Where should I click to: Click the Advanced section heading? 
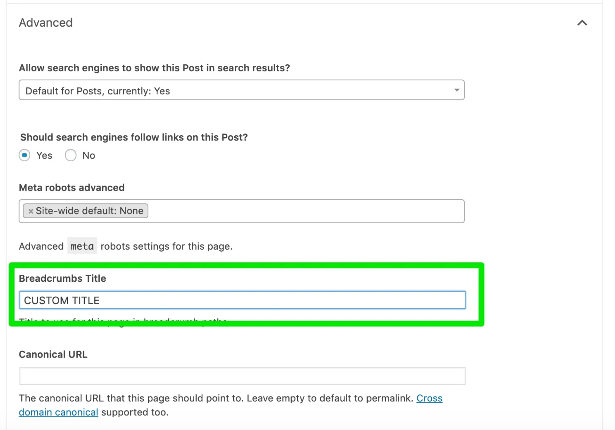pyautogui.click(x=46, y=23)
